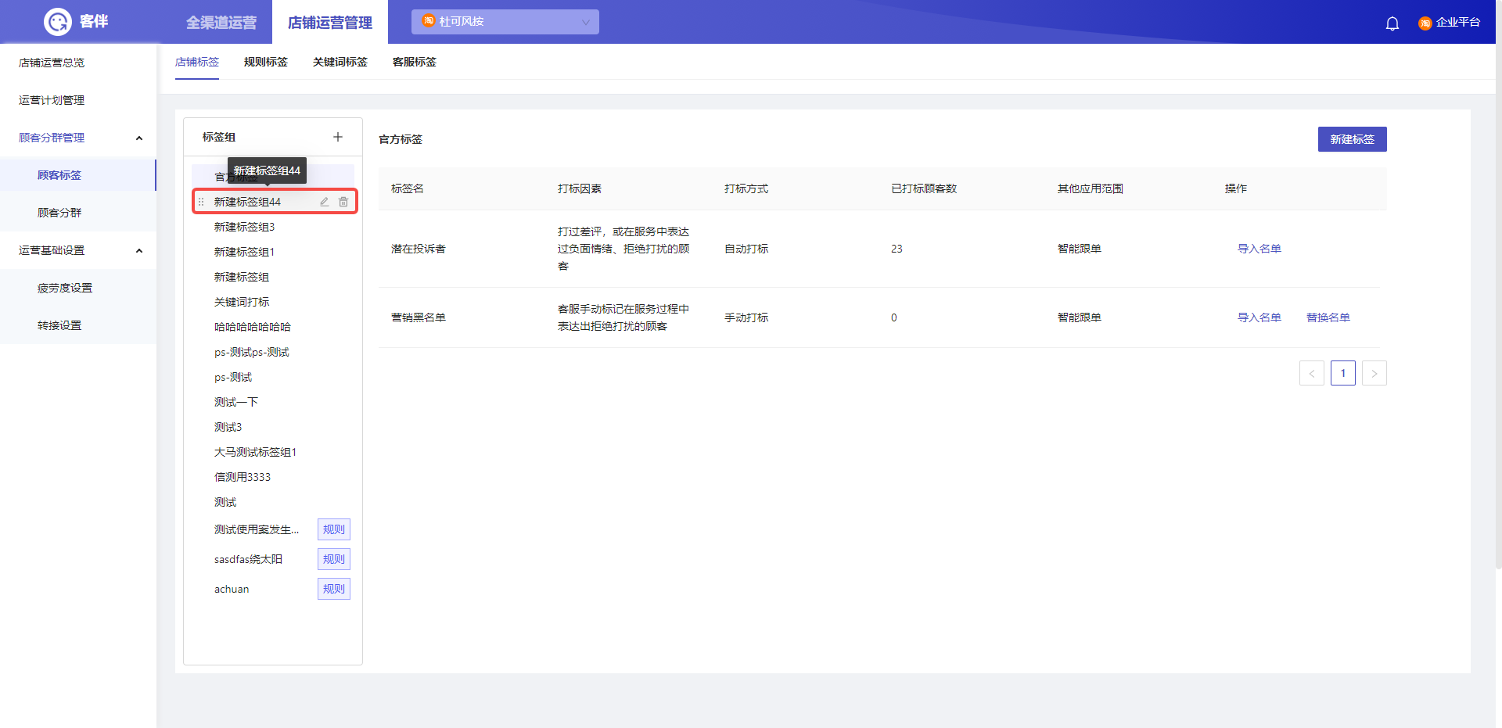
Task: Select tag group 测试使用案发生...
Action: (257, 529)
